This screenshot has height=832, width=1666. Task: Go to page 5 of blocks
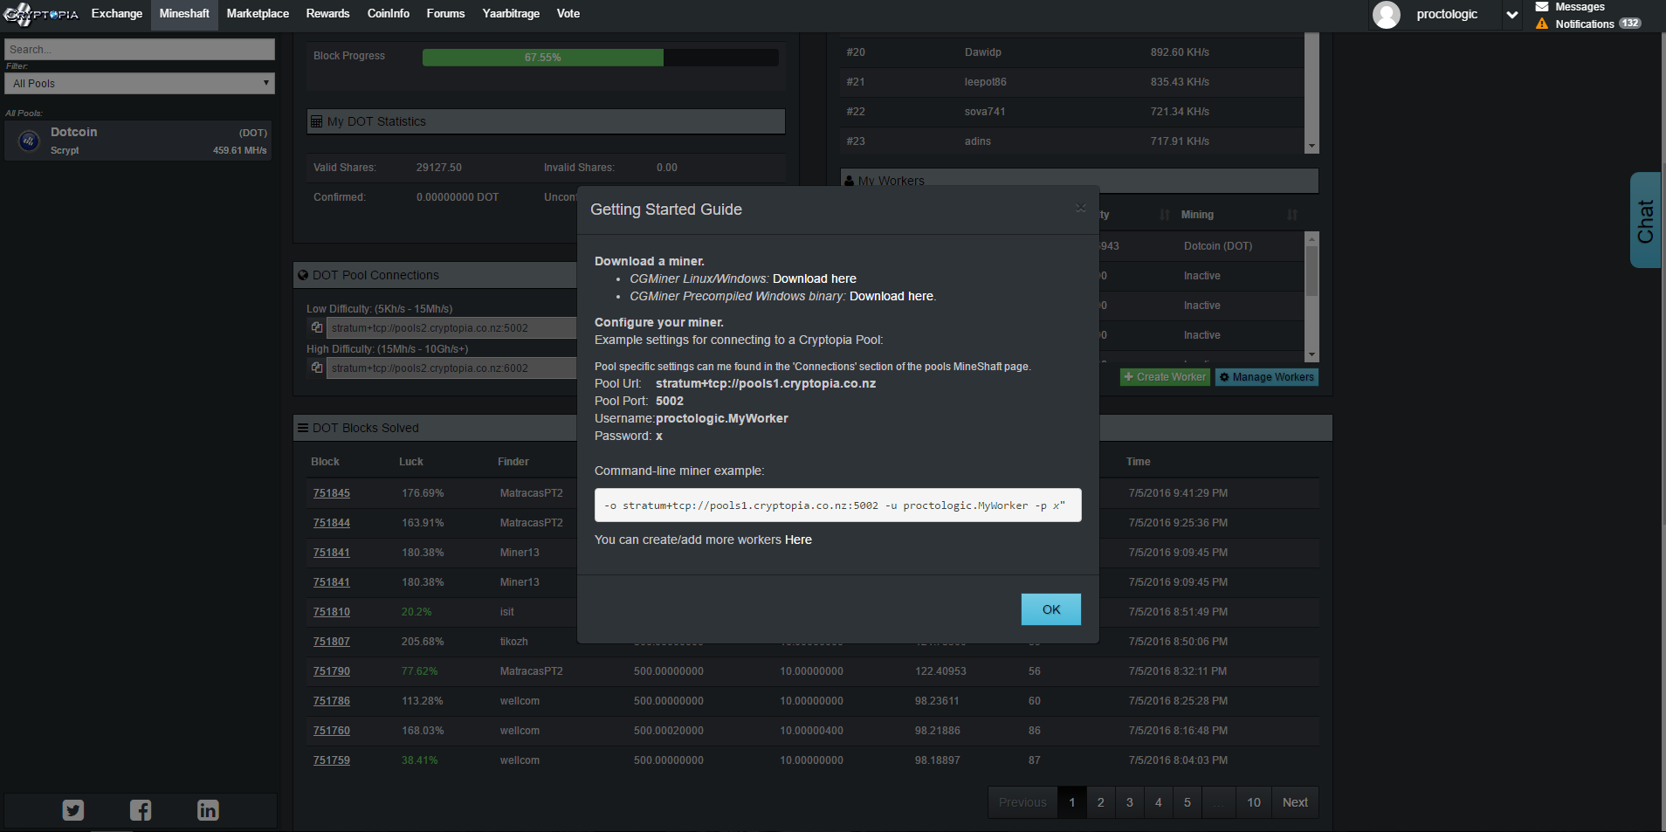pyautogui.click(x=1188, y=802)
